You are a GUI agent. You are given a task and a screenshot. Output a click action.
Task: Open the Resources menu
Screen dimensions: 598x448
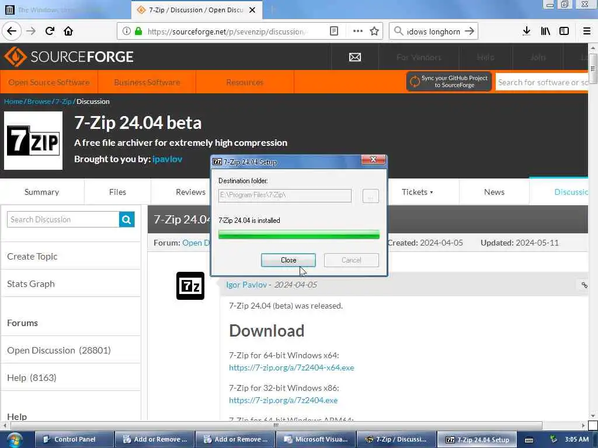pos(245,82)
